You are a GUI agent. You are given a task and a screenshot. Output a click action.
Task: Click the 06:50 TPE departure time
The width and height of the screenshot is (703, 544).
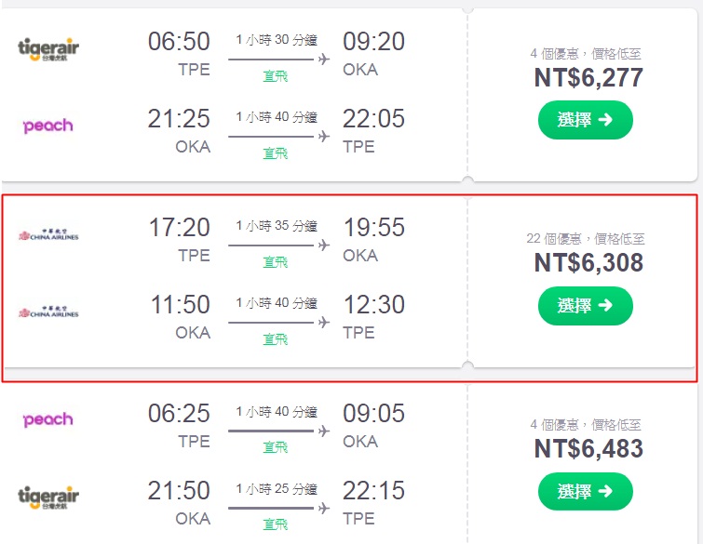coord(179,42)
